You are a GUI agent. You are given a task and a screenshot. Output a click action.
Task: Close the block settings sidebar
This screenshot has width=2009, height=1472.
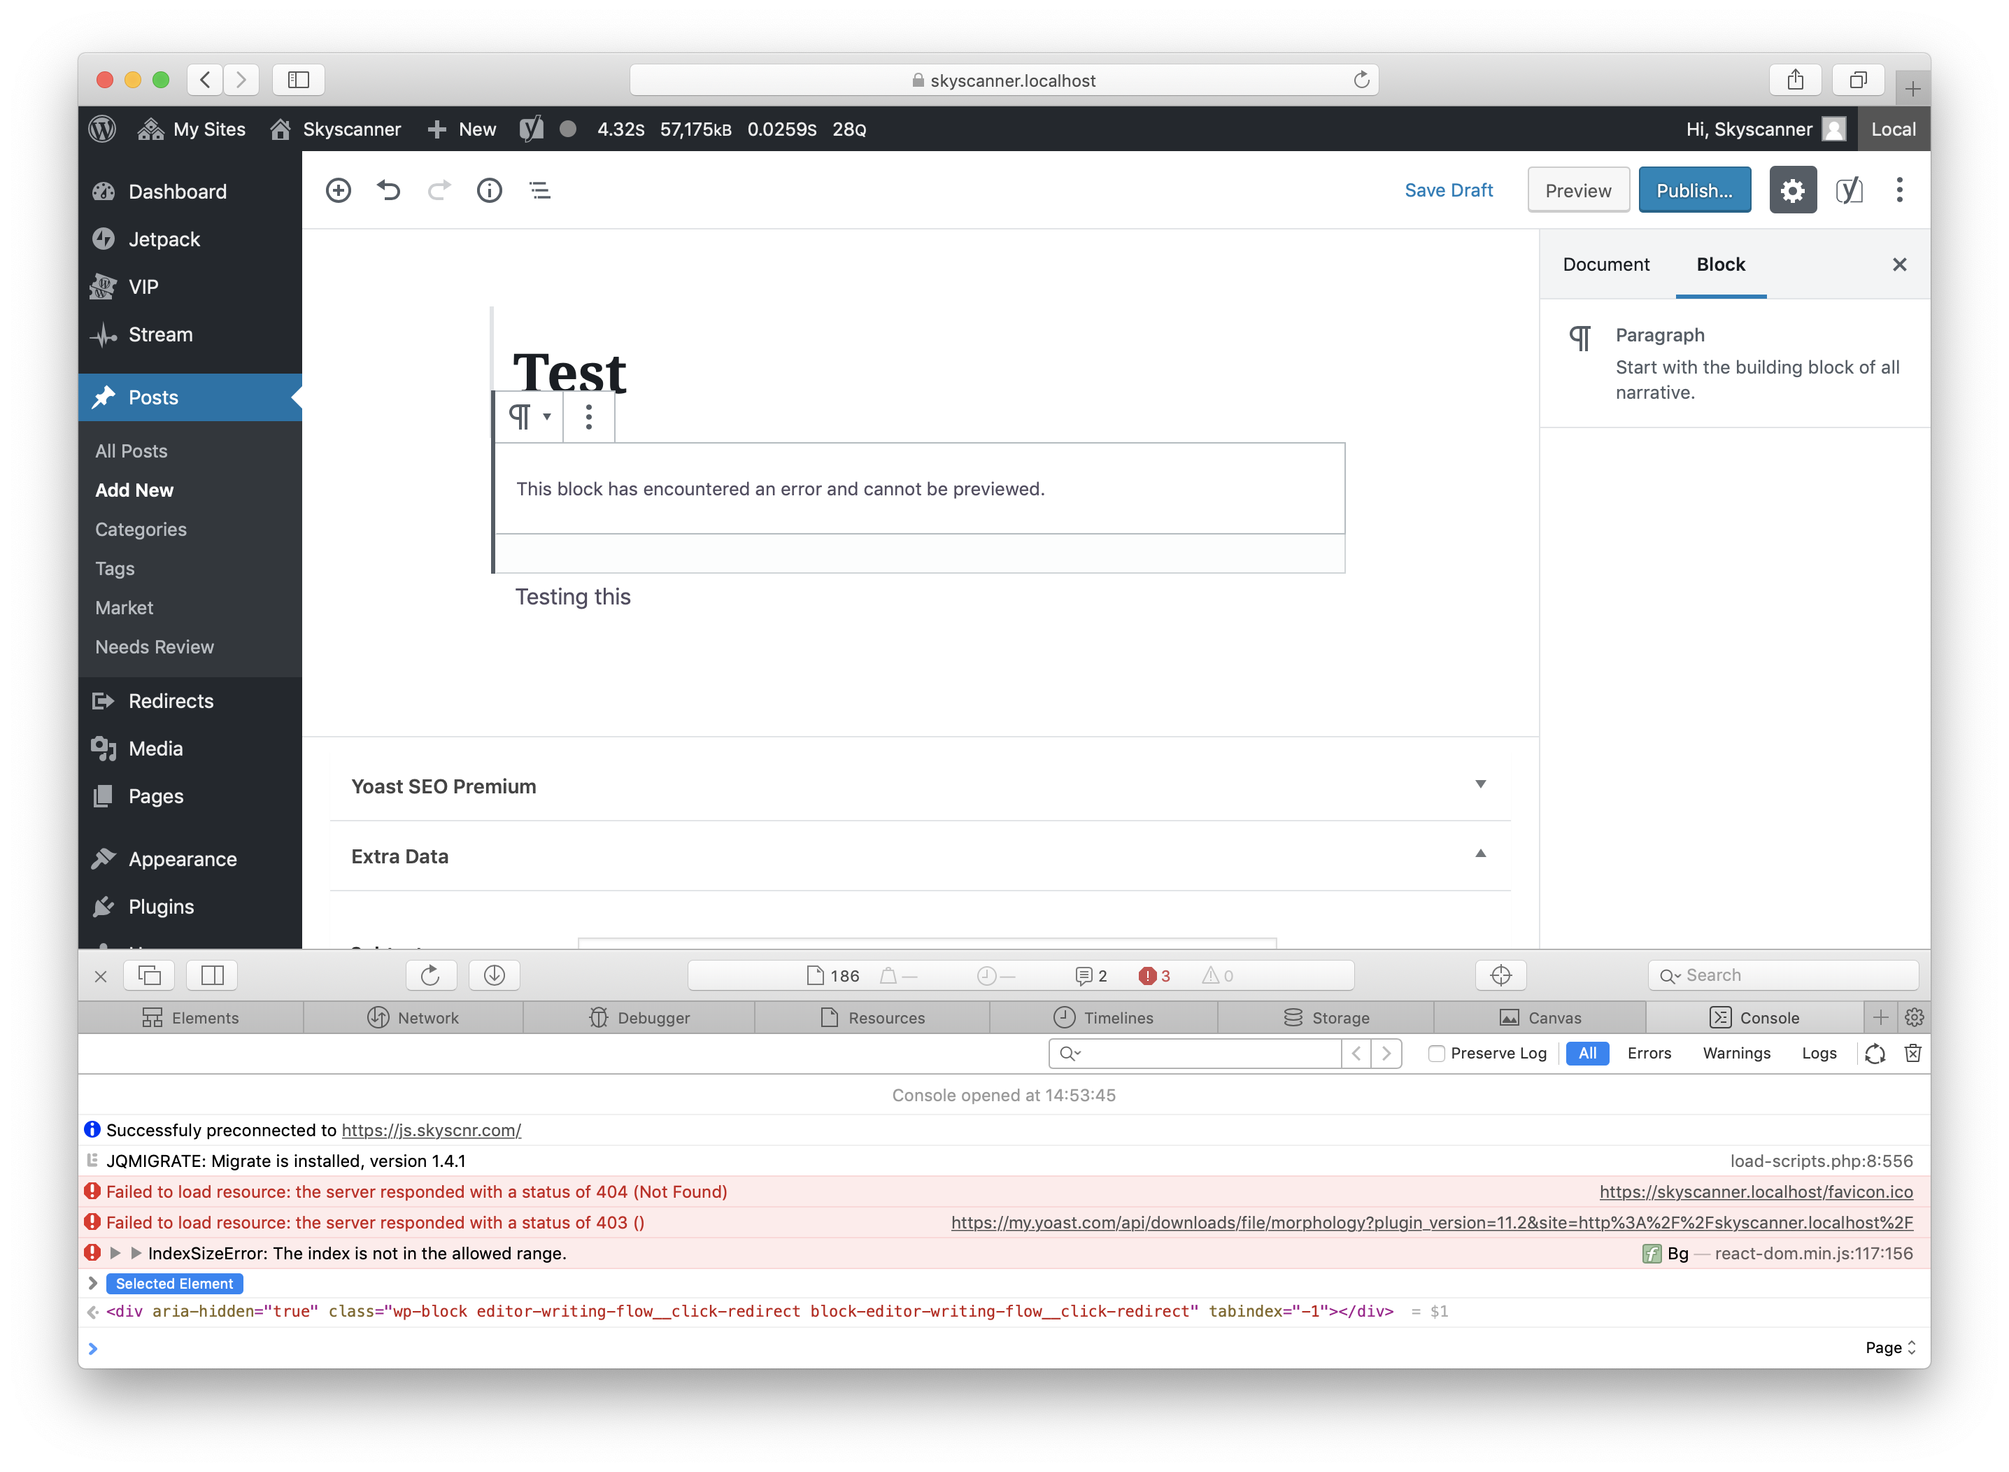1899,264
